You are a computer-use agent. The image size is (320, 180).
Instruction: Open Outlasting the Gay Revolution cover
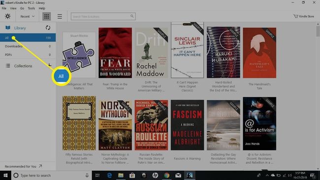pyautogui.click(x=224, y=125)
